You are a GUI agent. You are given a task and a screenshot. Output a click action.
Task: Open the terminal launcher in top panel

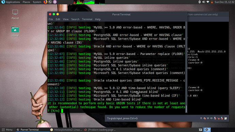point(50,2)
